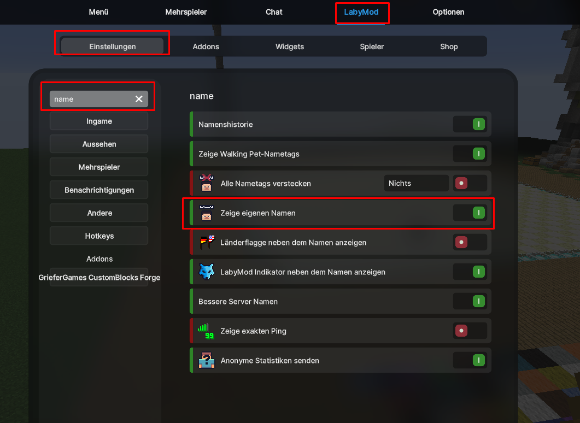
Task: Click the Zeige Walking Pet-Nametags label
Action: click(249, 154)
